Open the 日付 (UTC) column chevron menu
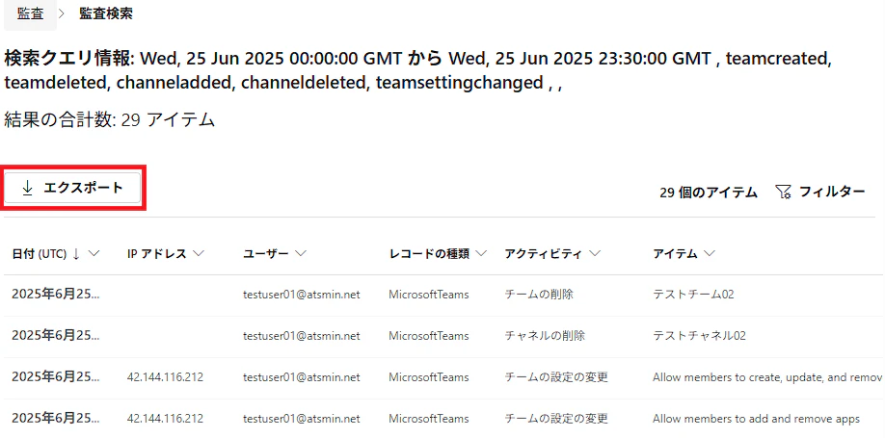 point(94,254)
